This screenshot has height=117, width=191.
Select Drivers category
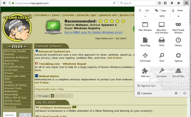coord(17,73)
